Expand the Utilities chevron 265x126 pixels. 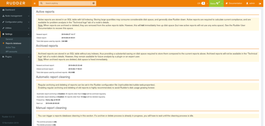[x=28, y=28]
